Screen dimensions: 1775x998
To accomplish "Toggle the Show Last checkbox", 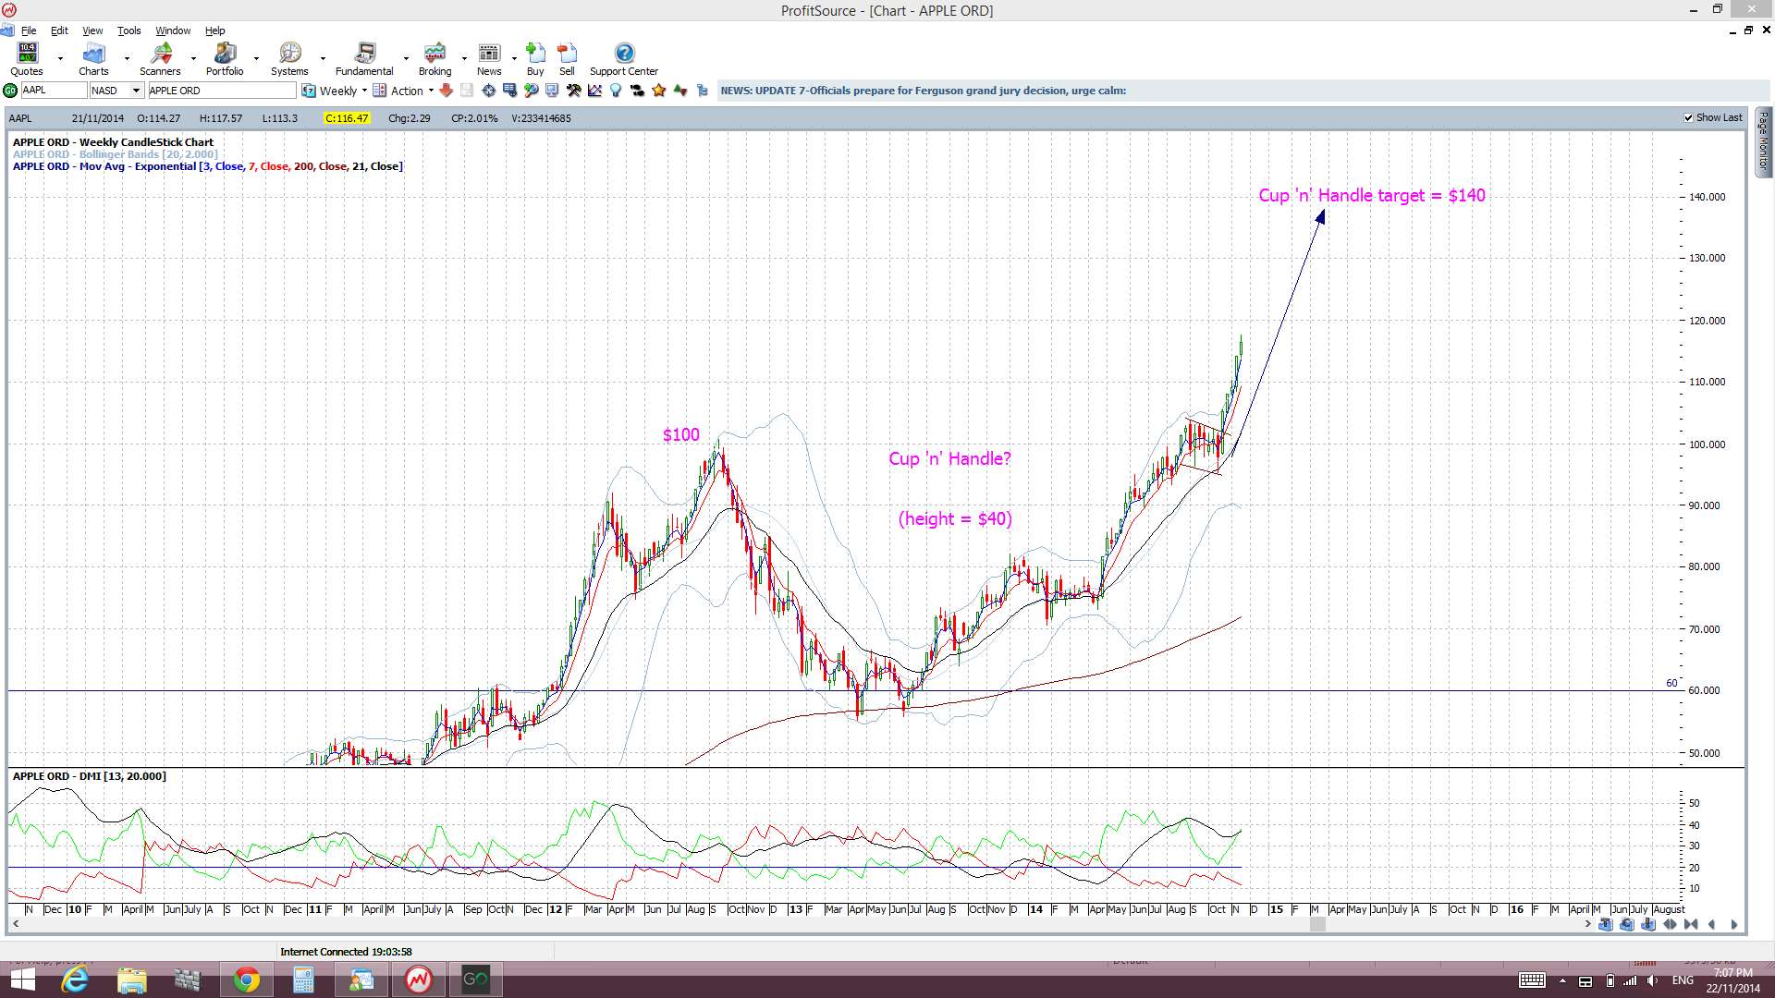I will (1689, 118).
